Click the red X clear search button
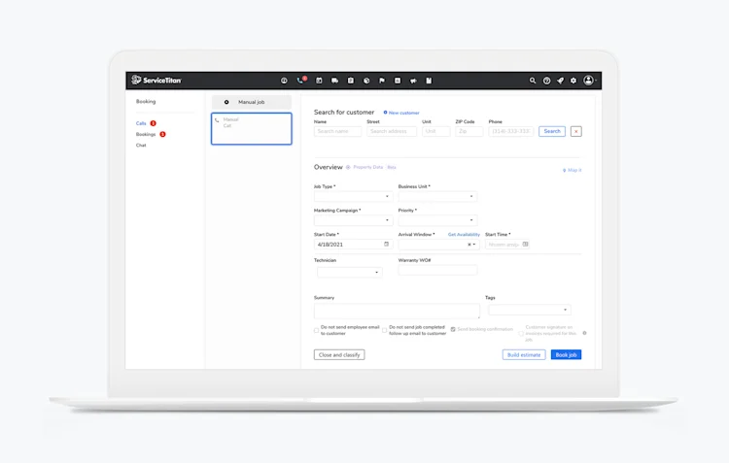 coord(576,131)
